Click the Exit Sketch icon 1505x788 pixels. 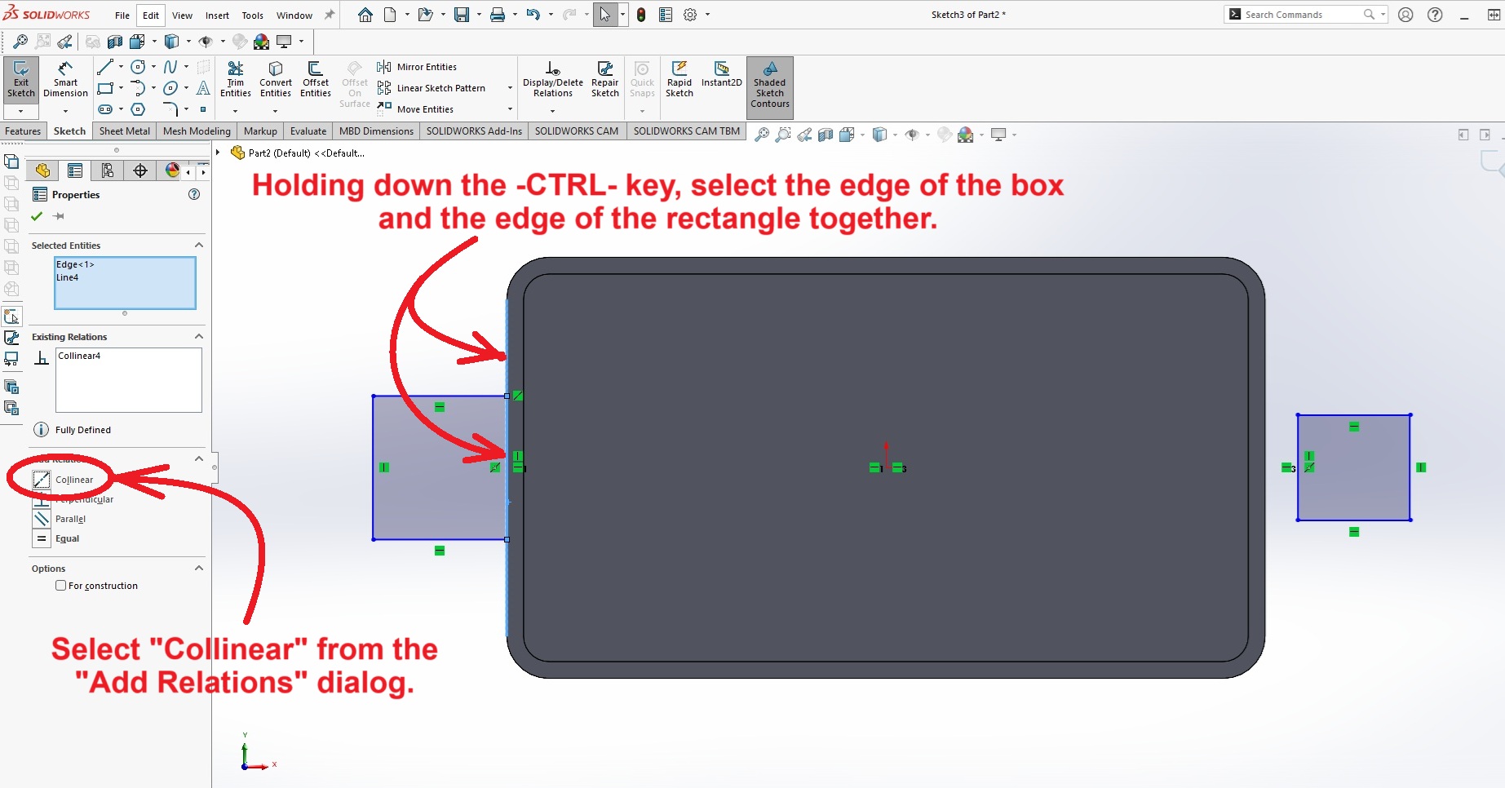coord(21,80)
